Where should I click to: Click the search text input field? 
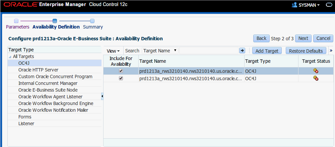point(209,51)
